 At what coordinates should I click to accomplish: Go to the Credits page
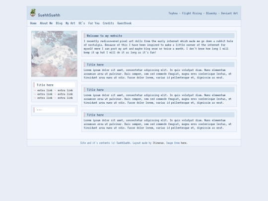[x=108, y=23]
